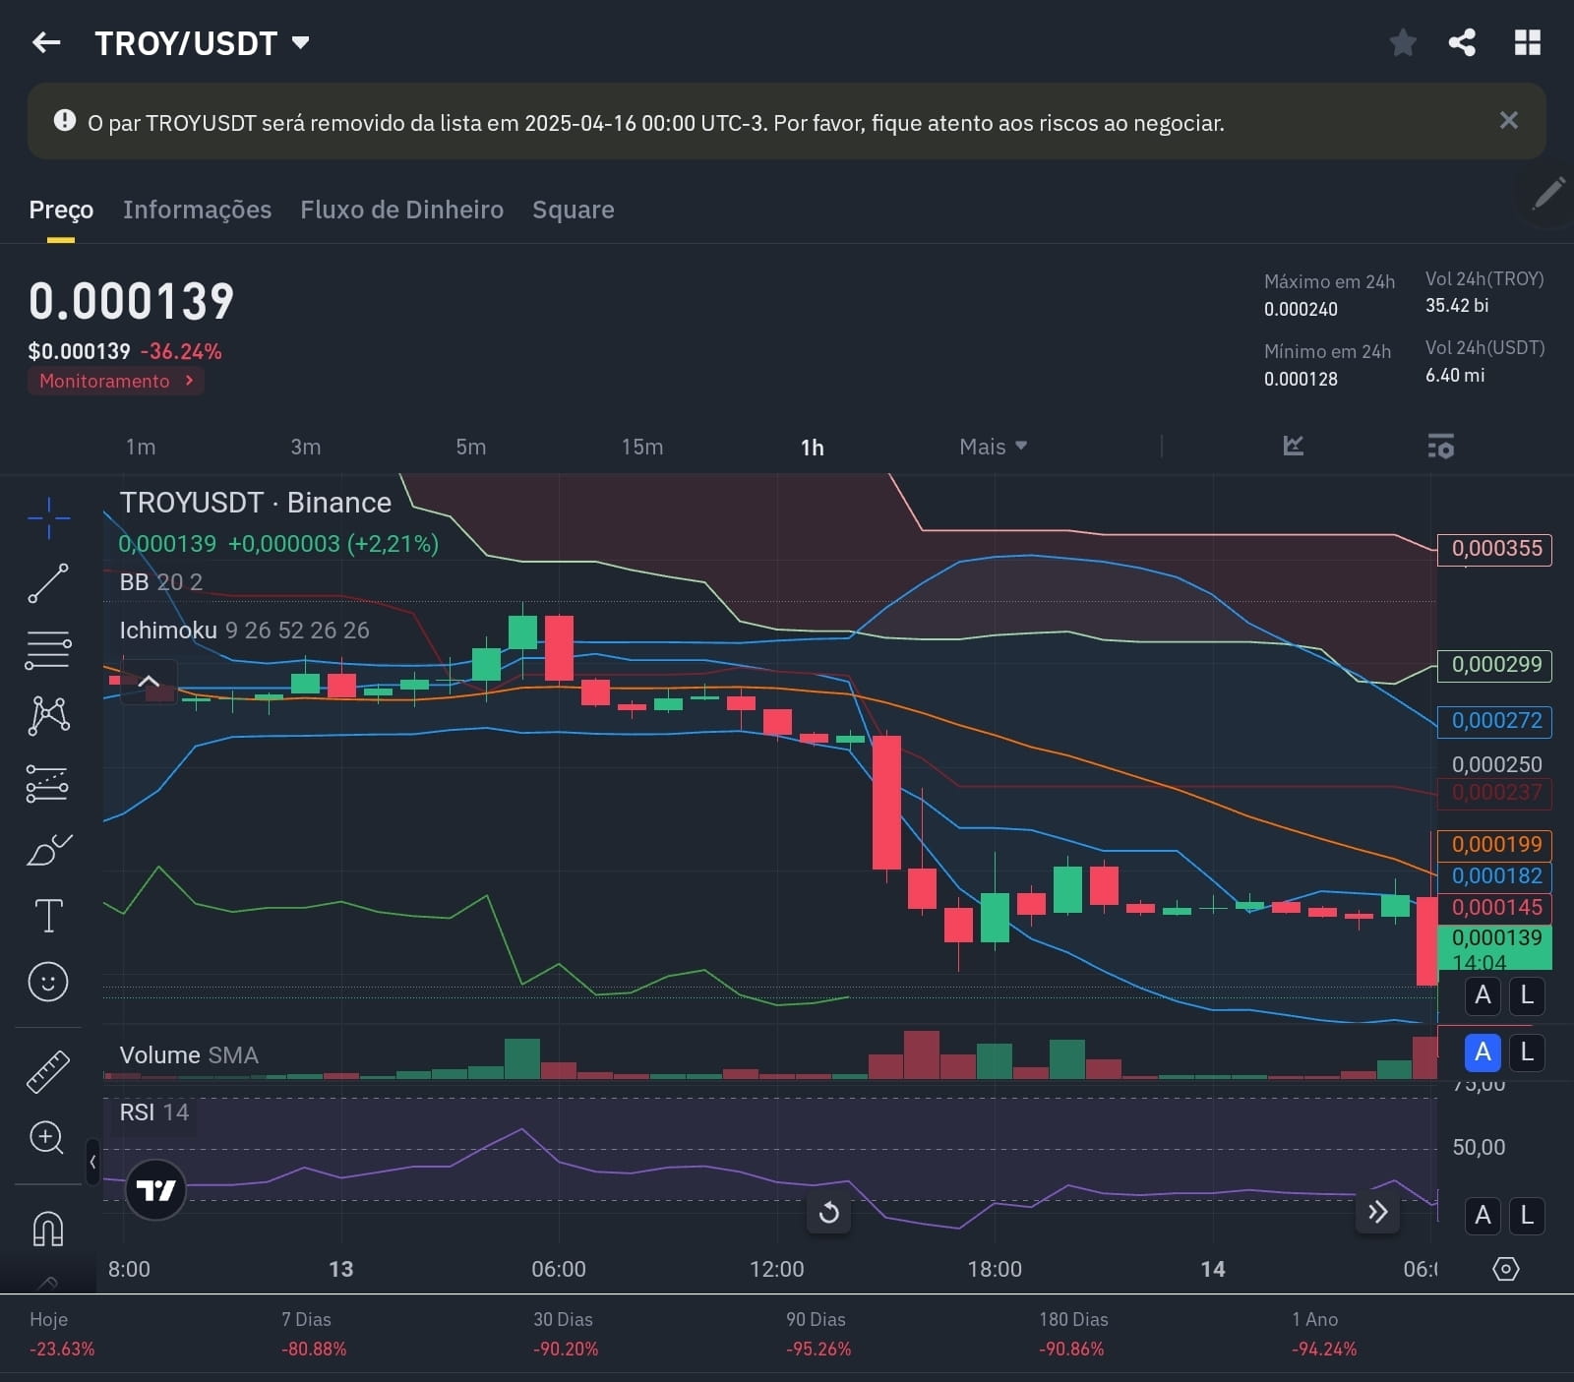The width and height of the screenshot is (1574, 1382).
Task: Select the Preço tab
Action: (61, 210)
